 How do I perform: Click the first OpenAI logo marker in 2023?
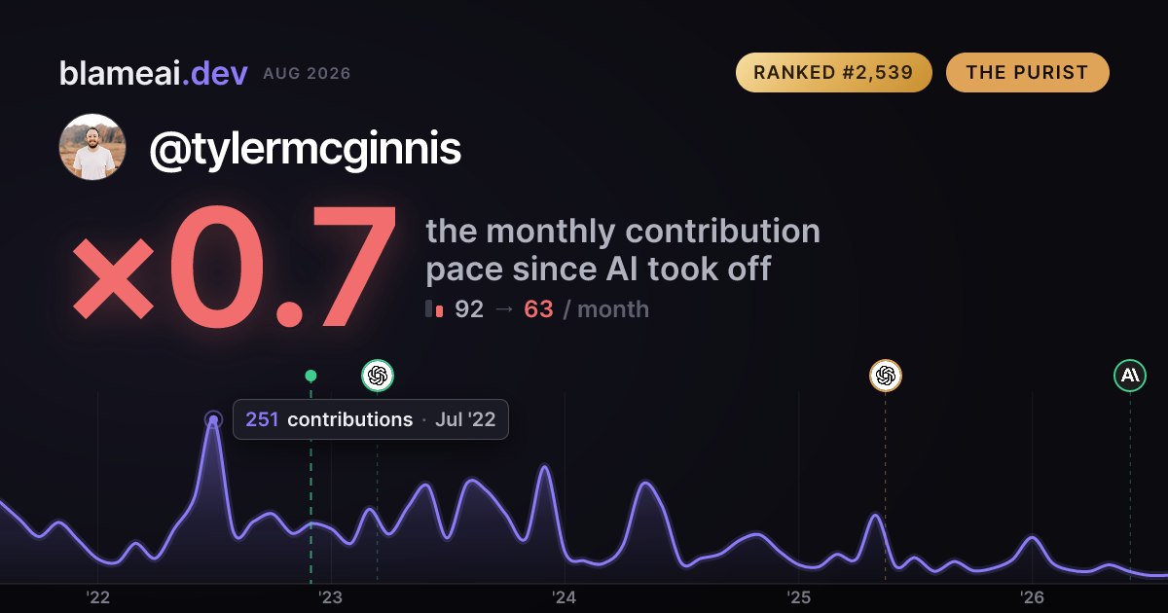(378, 376)
